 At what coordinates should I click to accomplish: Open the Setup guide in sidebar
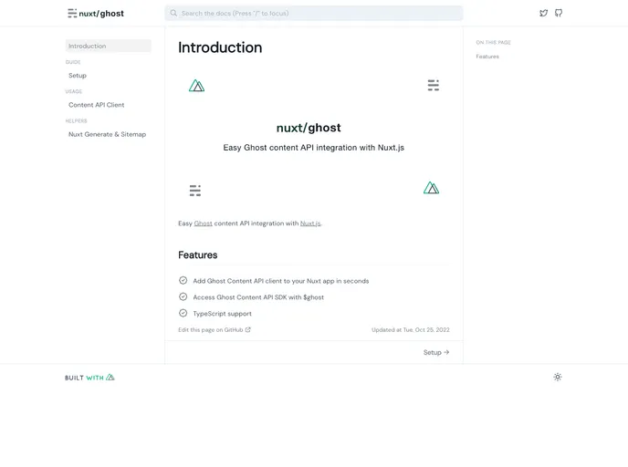78,76
